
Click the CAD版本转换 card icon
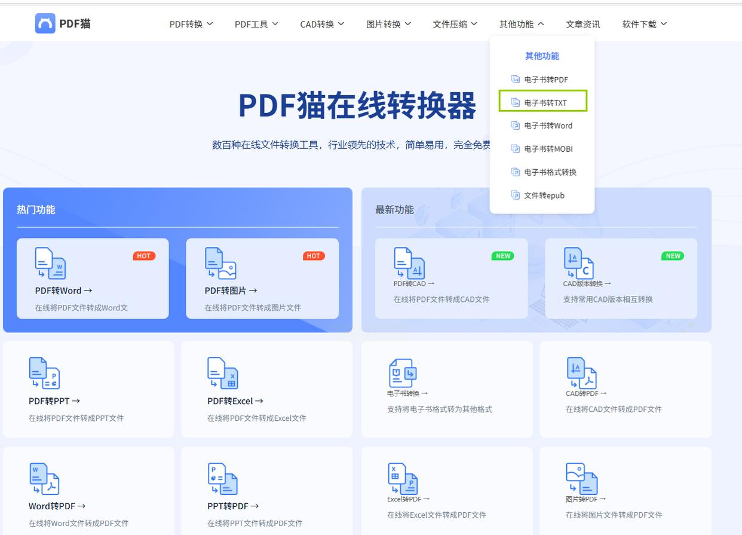tap(579, 263)
